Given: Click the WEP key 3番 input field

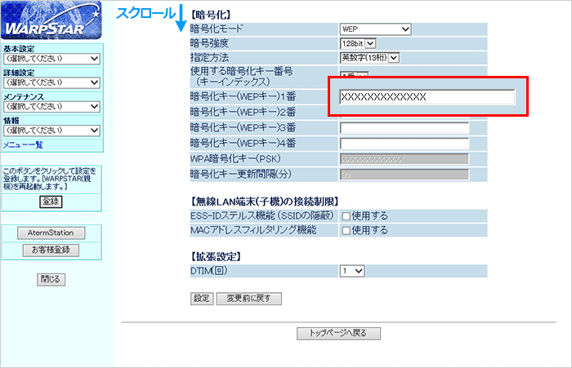Looking at the screenshot, I should tap(404, 128).
